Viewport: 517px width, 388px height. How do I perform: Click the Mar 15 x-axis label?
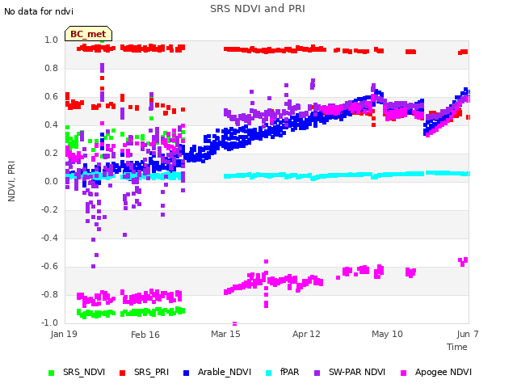point(226,334)
